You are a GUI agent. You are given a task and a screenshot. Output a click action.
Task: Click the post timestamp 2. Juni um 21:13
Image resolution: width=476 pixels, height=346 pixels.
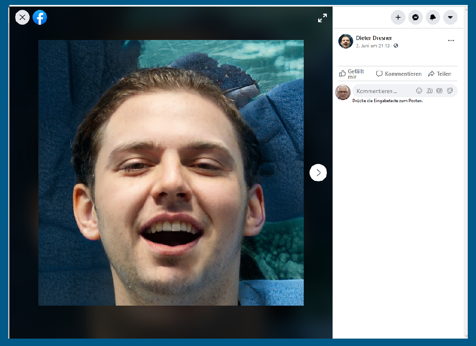click(x=373, y=46)
